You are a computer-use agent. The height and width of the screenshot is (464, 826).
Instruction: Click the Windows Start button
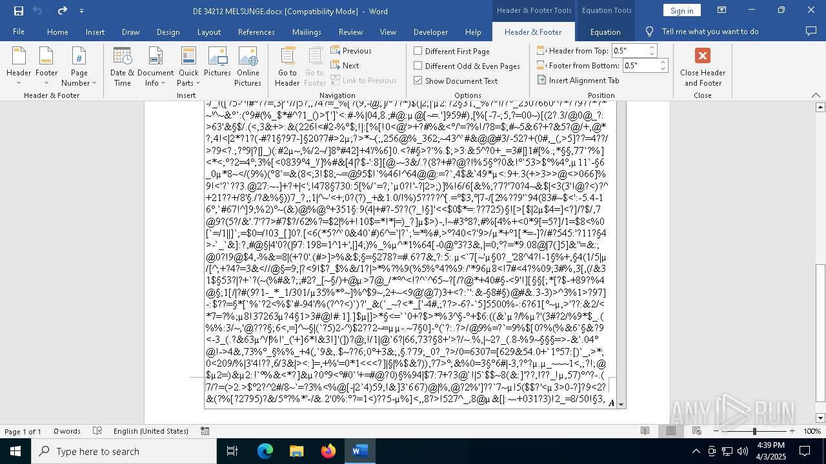coord(15,451)
